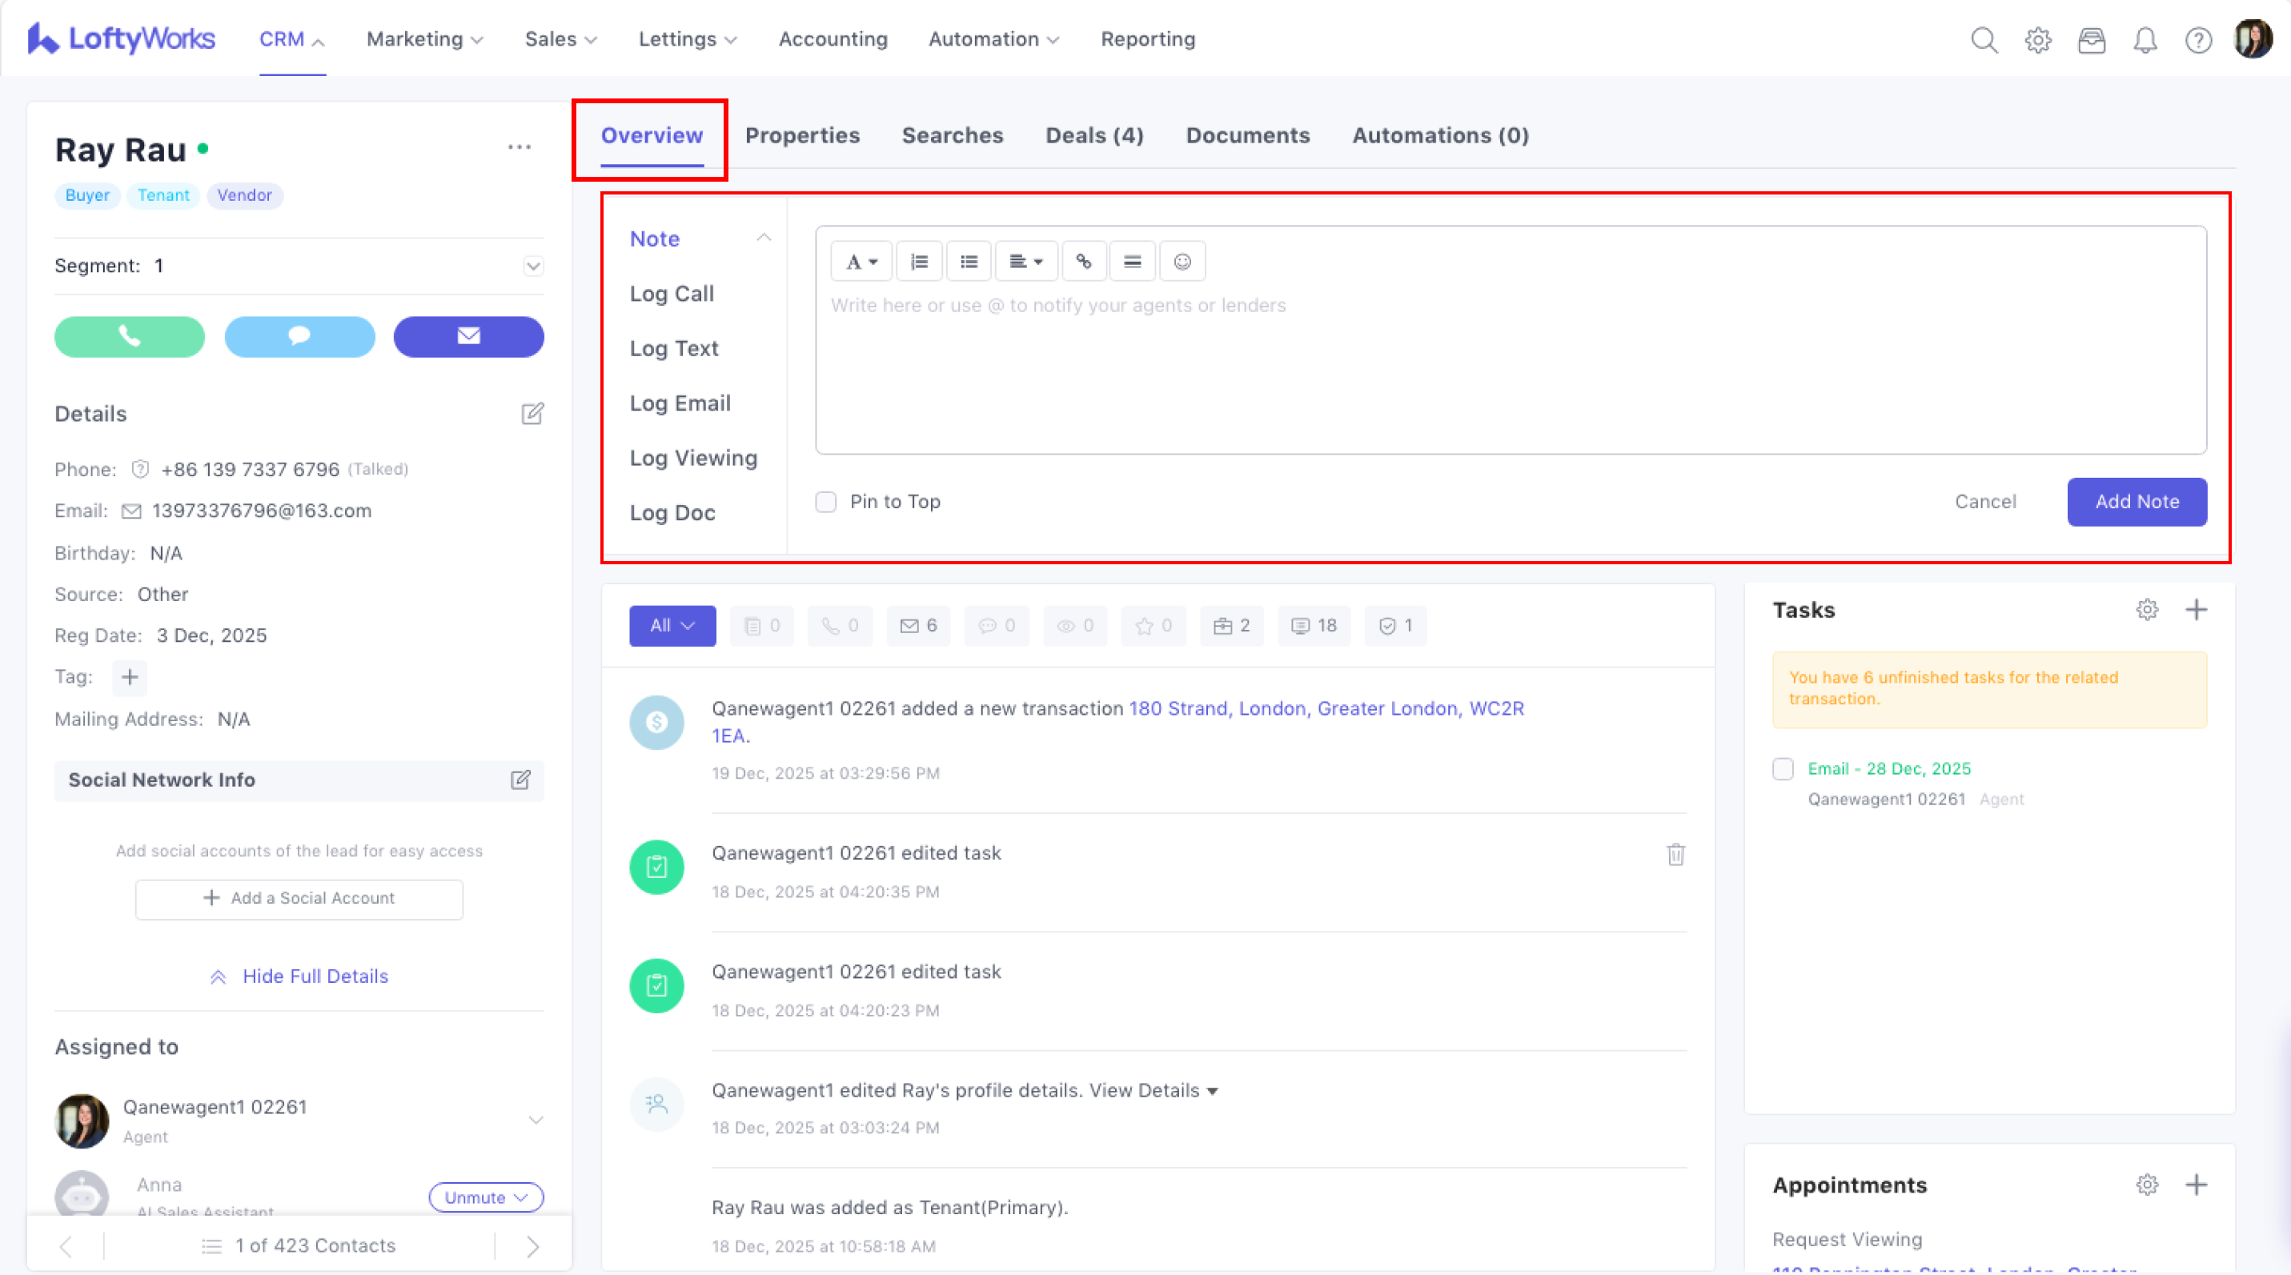2291x1275 pixels.
Task: Open the 180 Strand transaction link
Action: 1325,708
